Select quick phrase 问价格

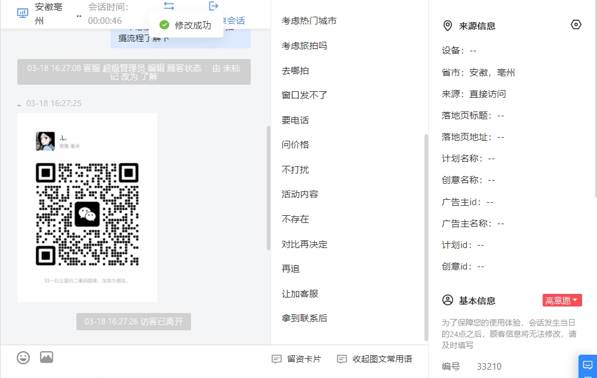(295, 144)
